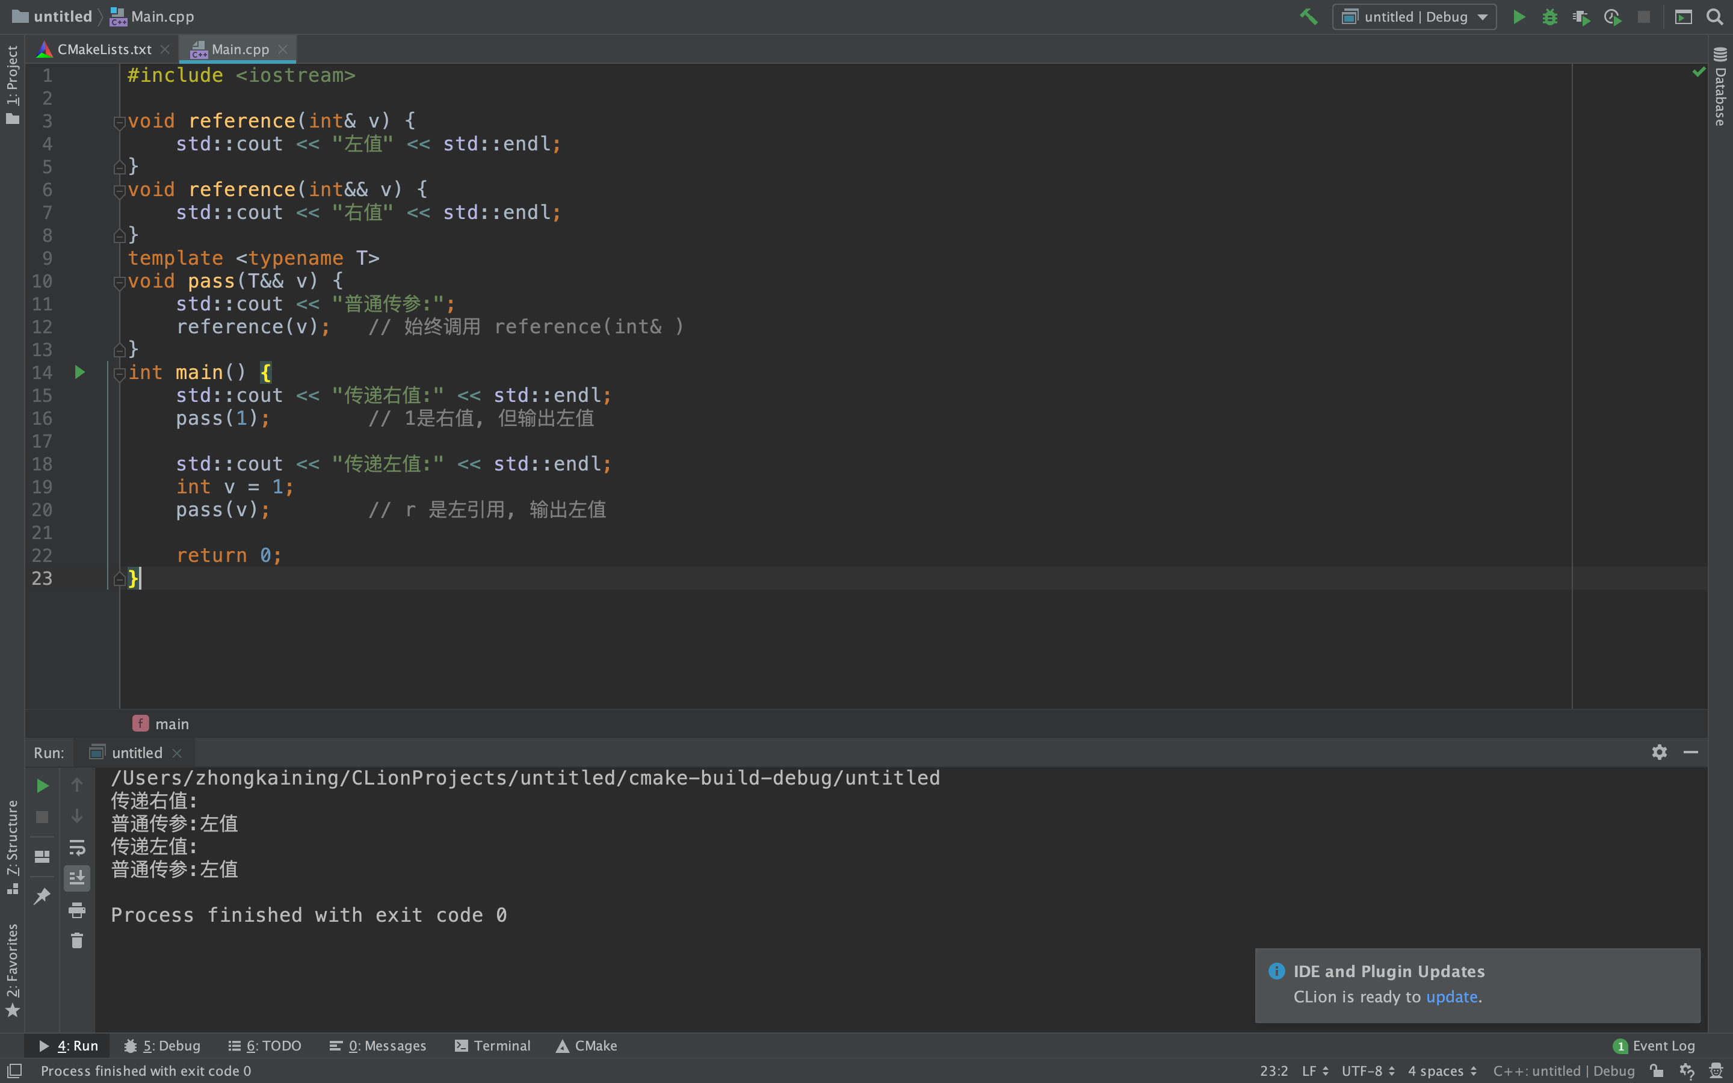Click the inspections profile icon in status bar

point(1687,1071)
